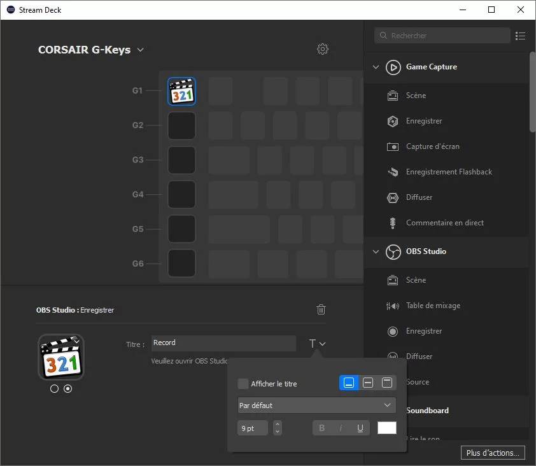This screenshot has height=466, width=536.
Task: Click the large Media Player key thumbnail
Action: point(61,357)
